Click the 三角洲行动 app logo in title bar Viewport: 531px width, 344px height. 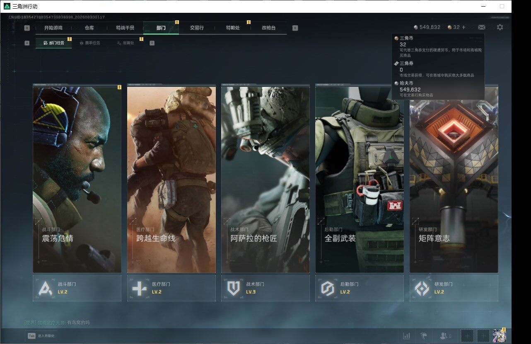tap(7, 6)
